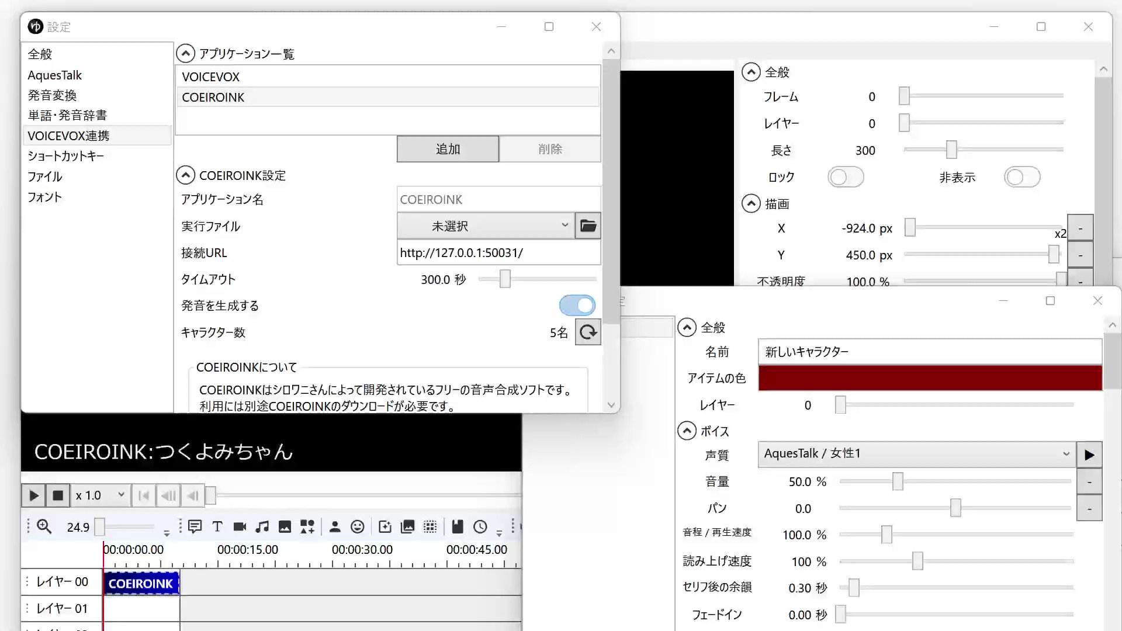Turn on the ロック toggle
Screen dimensions: 1122x631
coord(846,177)
